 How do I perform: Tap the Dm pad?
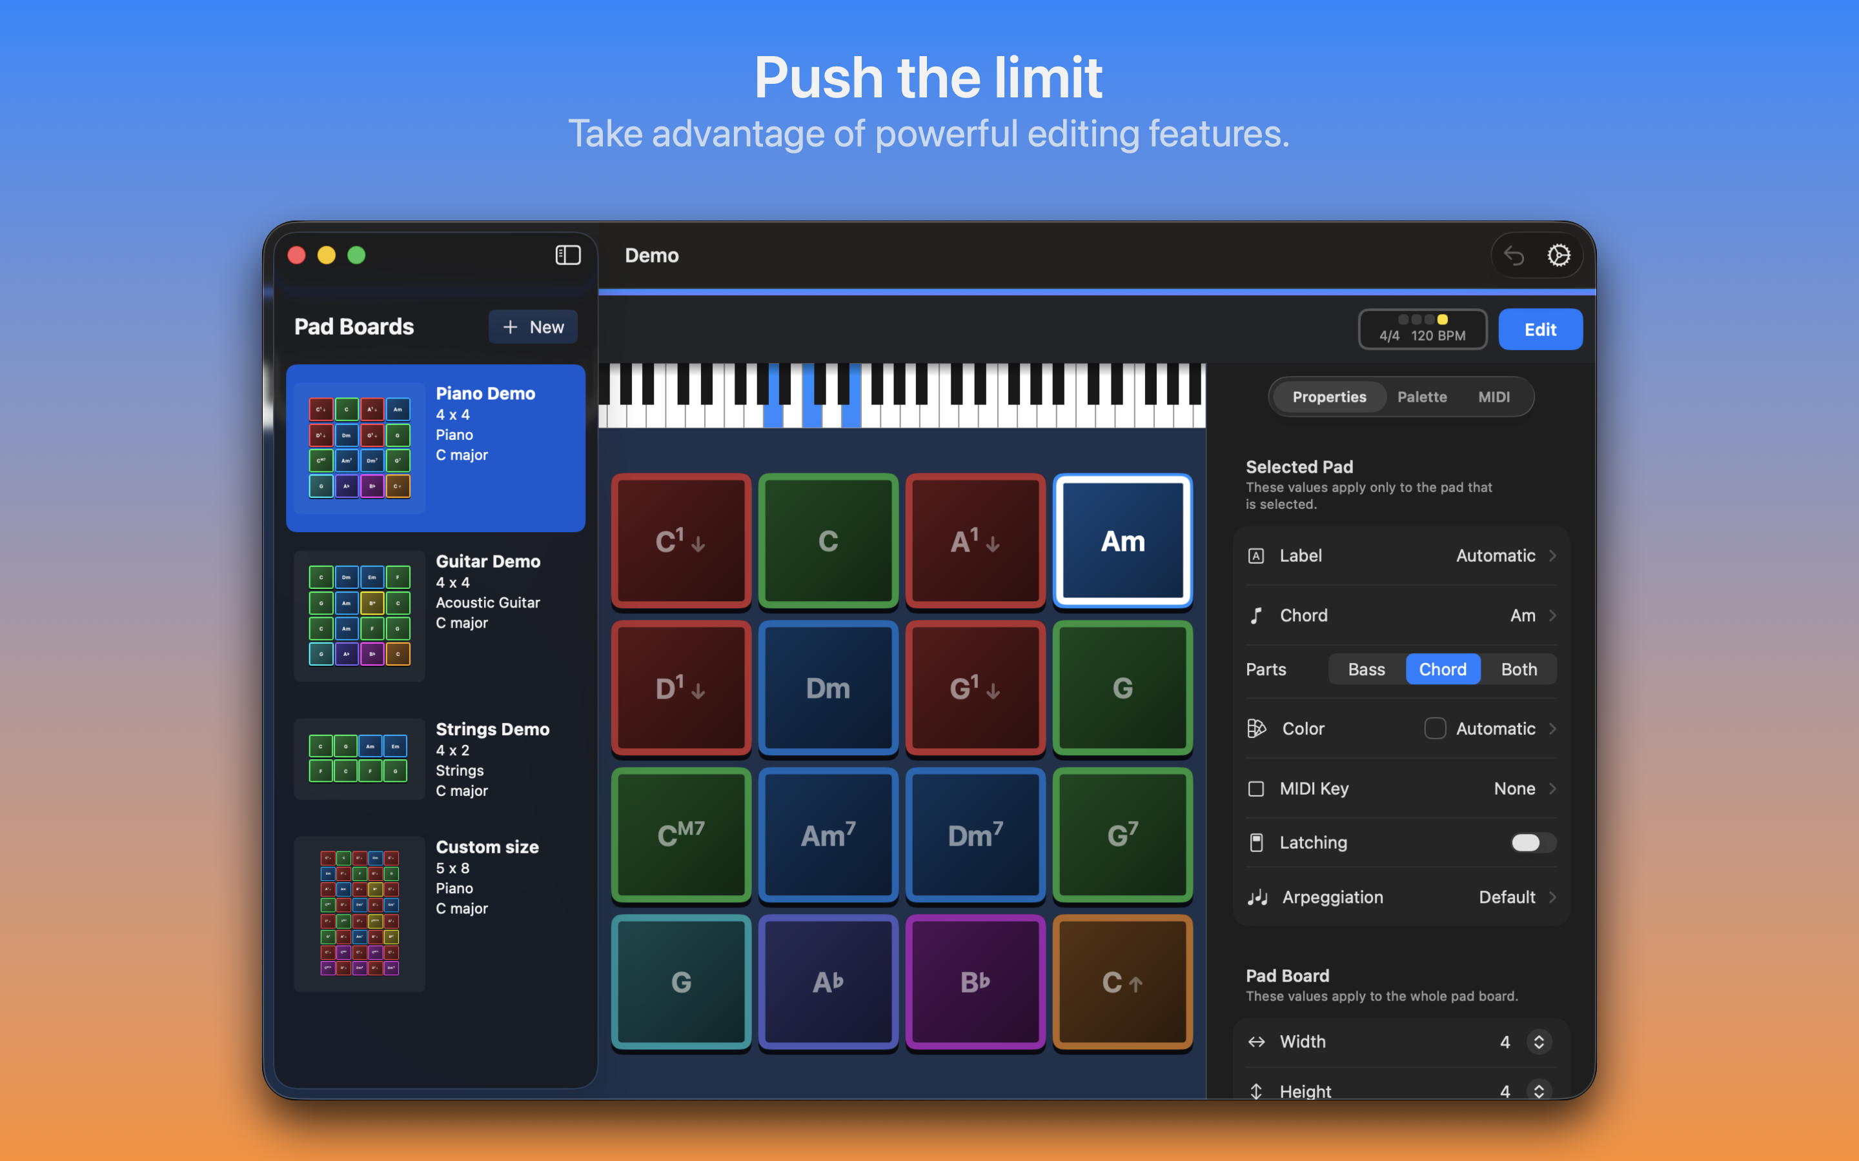coord(828,688)
